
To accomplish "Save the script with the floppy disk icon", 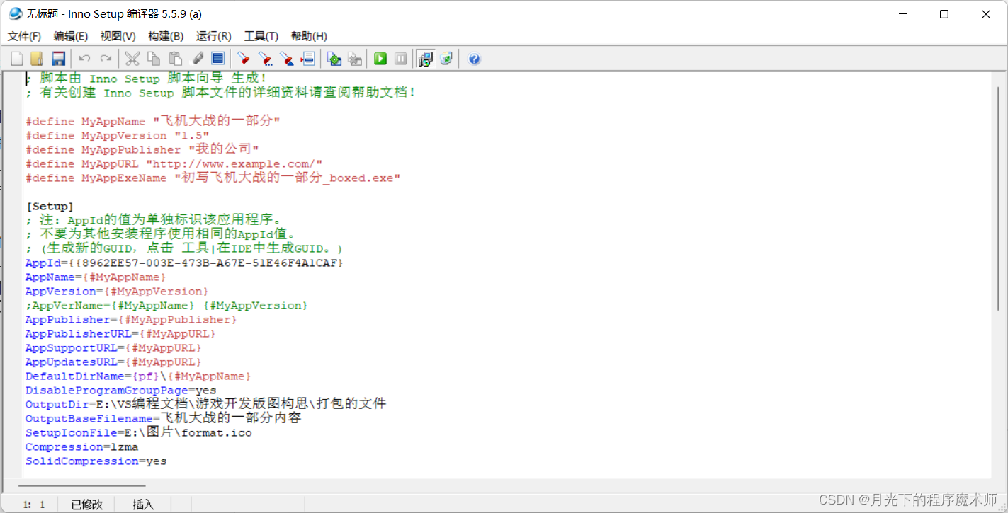I will pos(59,59).
